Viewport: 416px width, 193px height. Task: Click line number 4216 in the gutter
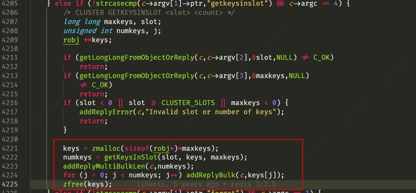coord(9,103)
